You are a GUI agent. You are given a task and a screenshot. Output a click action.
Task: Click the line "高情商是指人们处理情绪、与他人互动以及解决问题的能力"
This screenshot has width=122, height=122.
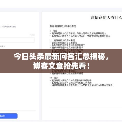(79, 33)
